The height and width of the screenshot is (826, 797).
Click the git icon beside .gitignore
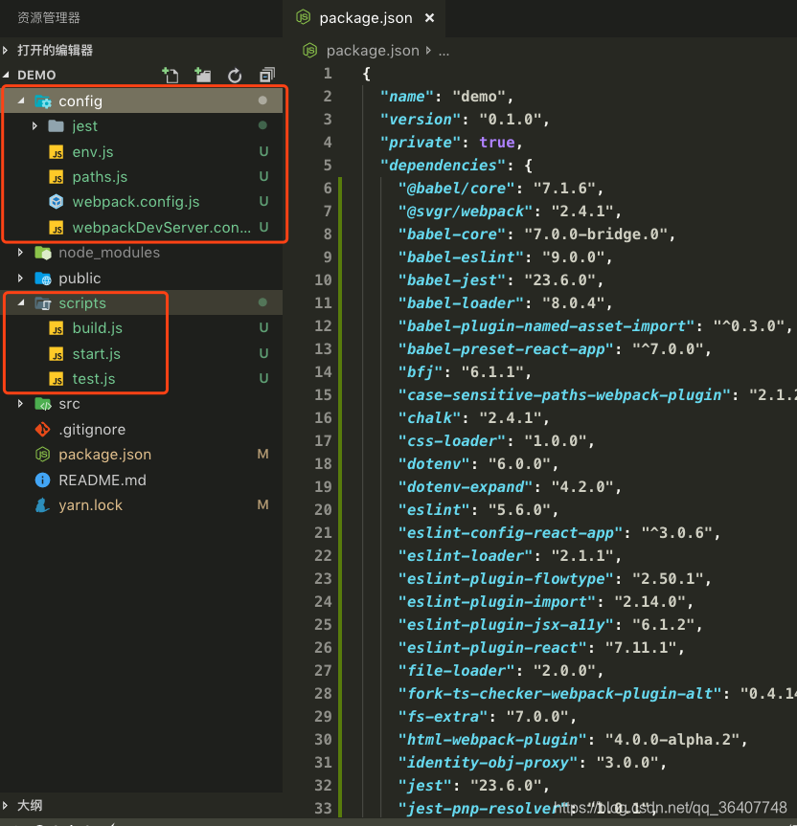pos(43,430)
